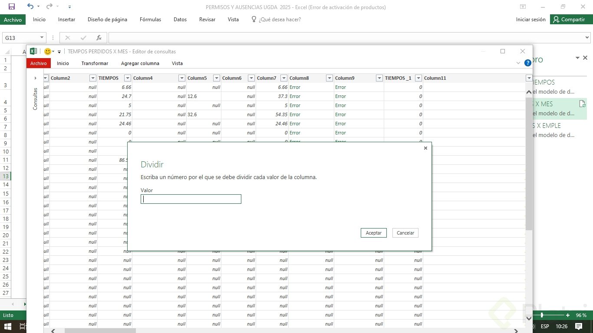This screenshot has height=333, width=593.
Task: Open the TIEMPOS column filter dropdown
Action: click(x=127, y=78)
